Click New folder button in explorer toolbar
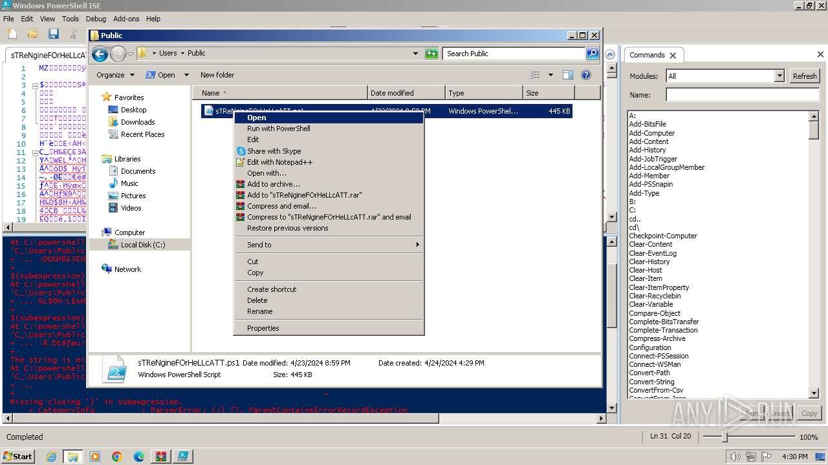Screen dimensions: 828x465 point(217,75)
